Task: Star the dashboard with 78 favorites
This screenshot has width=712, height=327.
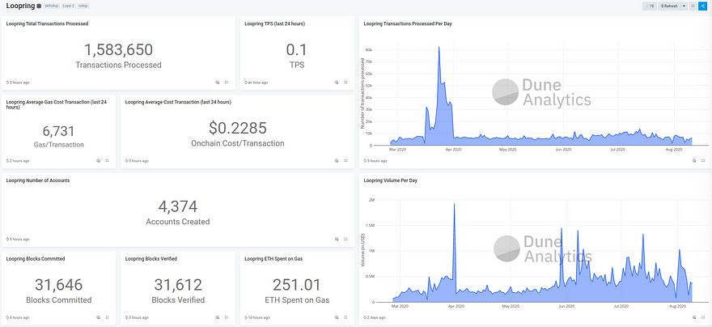Action: click(x=650, y=6)
